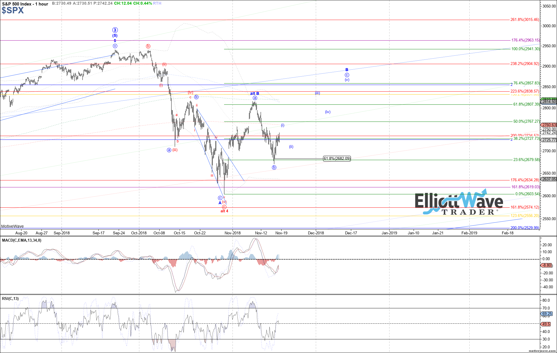This screenshot has height=353, width=557.
Task: Select the blue circled b marker below 2682
Action: [274, 167]
